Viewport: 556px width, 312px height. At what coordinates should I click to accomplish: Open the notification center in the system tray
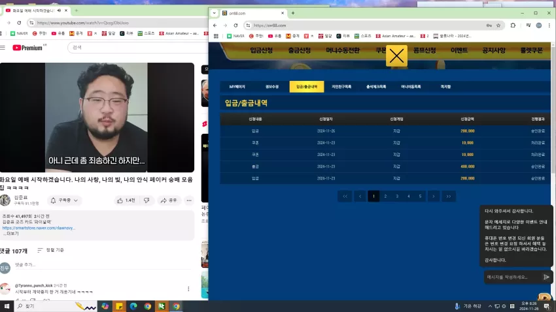547,306
